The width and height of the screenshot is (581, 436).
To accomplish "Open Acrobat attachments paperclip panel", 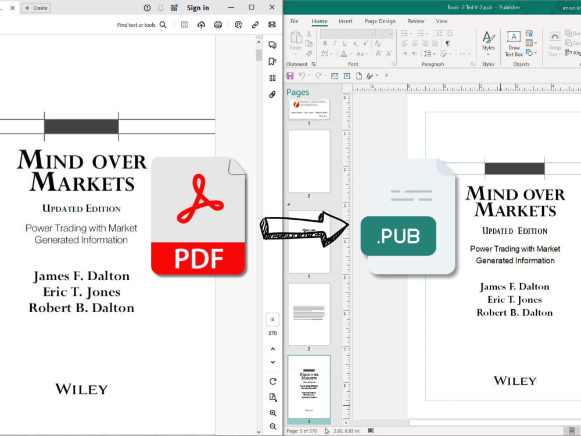I will pyautogui.click(x=272, y=94).
